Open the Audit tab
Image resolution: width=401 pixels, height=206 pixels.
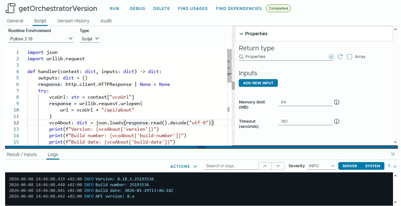106,21
